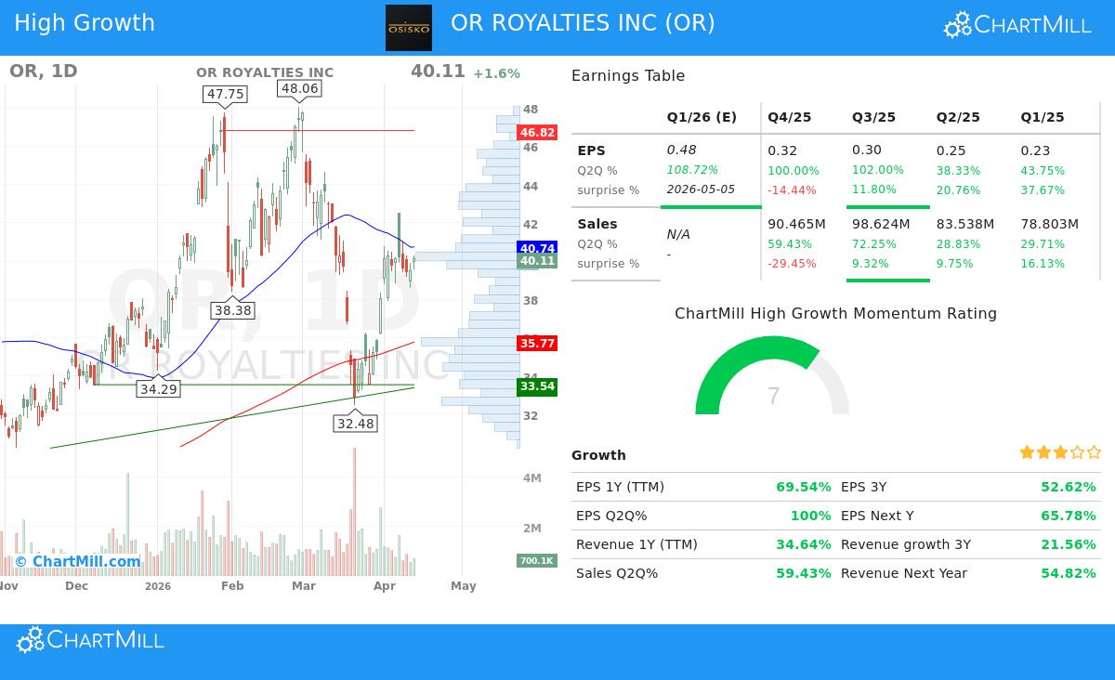Click the ChartMill gear icon in the footer
1115x680 pixels.
[x=30, y=639]
